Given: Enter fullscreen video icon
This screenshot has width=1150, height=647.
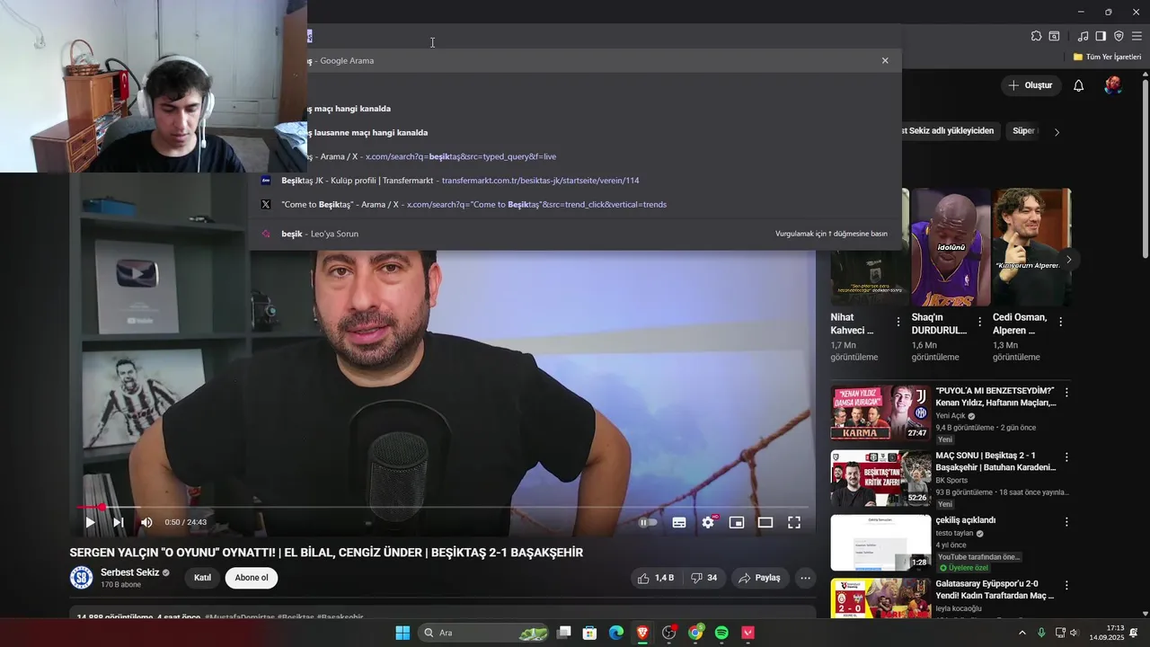Looking at the screenshot, I should coord(794,522).
